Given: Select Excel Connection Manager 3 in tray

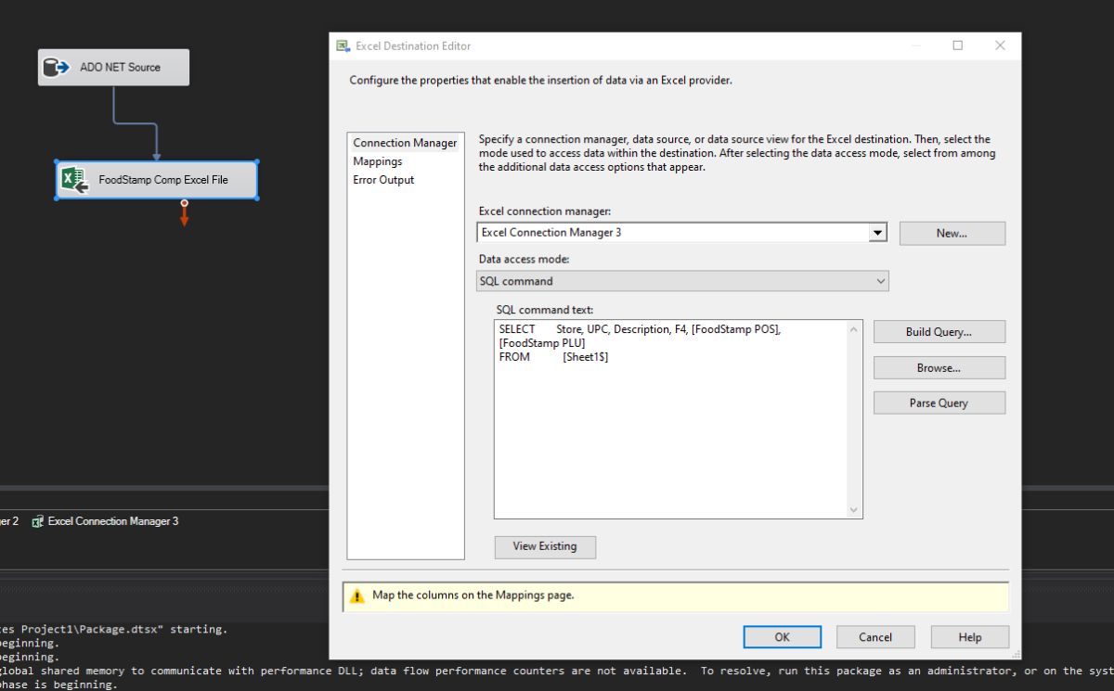Looking at the screenshot, I should (105, 521).
